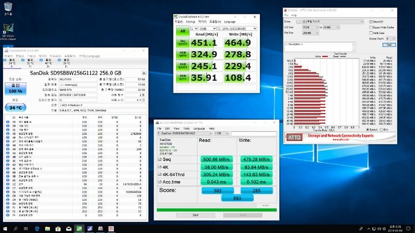Open the 1GiB test size dropdown in CrystalDiskMark
The image size is (415, 233).
207,28
